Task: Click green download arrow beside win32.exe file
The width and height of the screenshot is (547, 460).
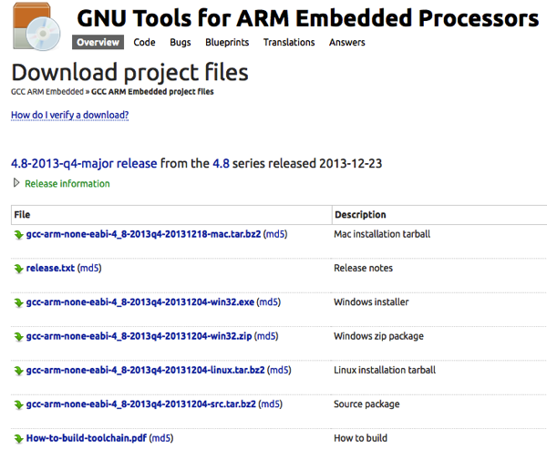Action: pos(18,302)
